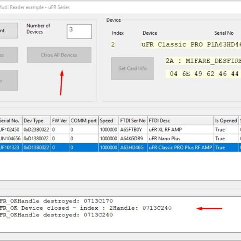
Task: Select the uFR XL RF AMP row
Action: point(120,130)
